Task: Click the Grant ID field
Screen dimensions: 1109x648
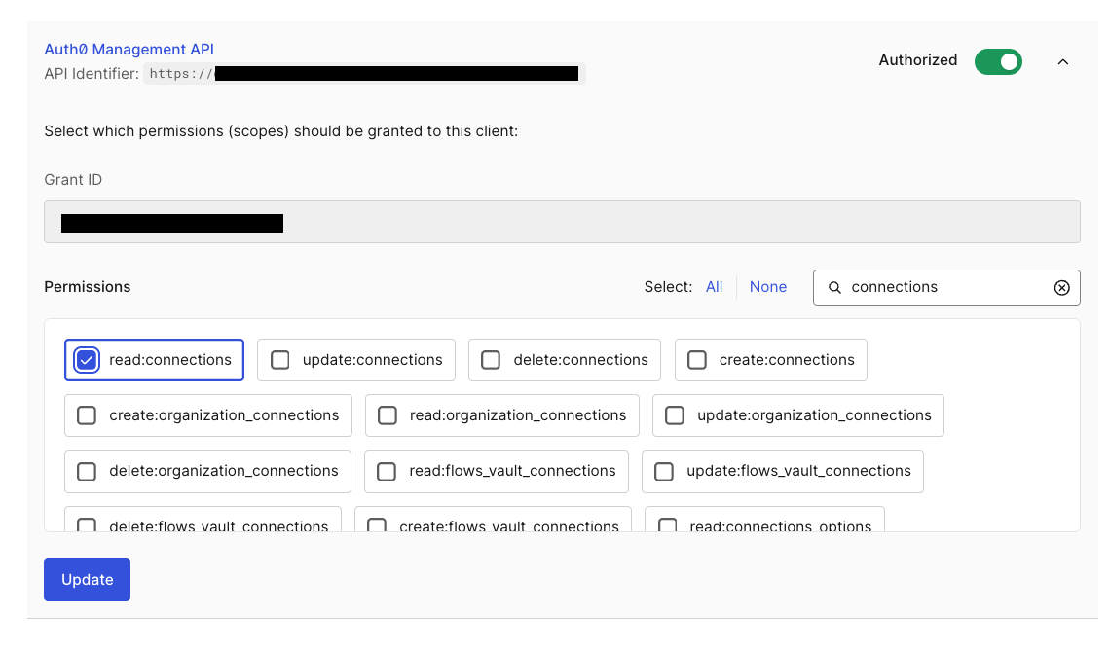Action: tap(562, 222)
